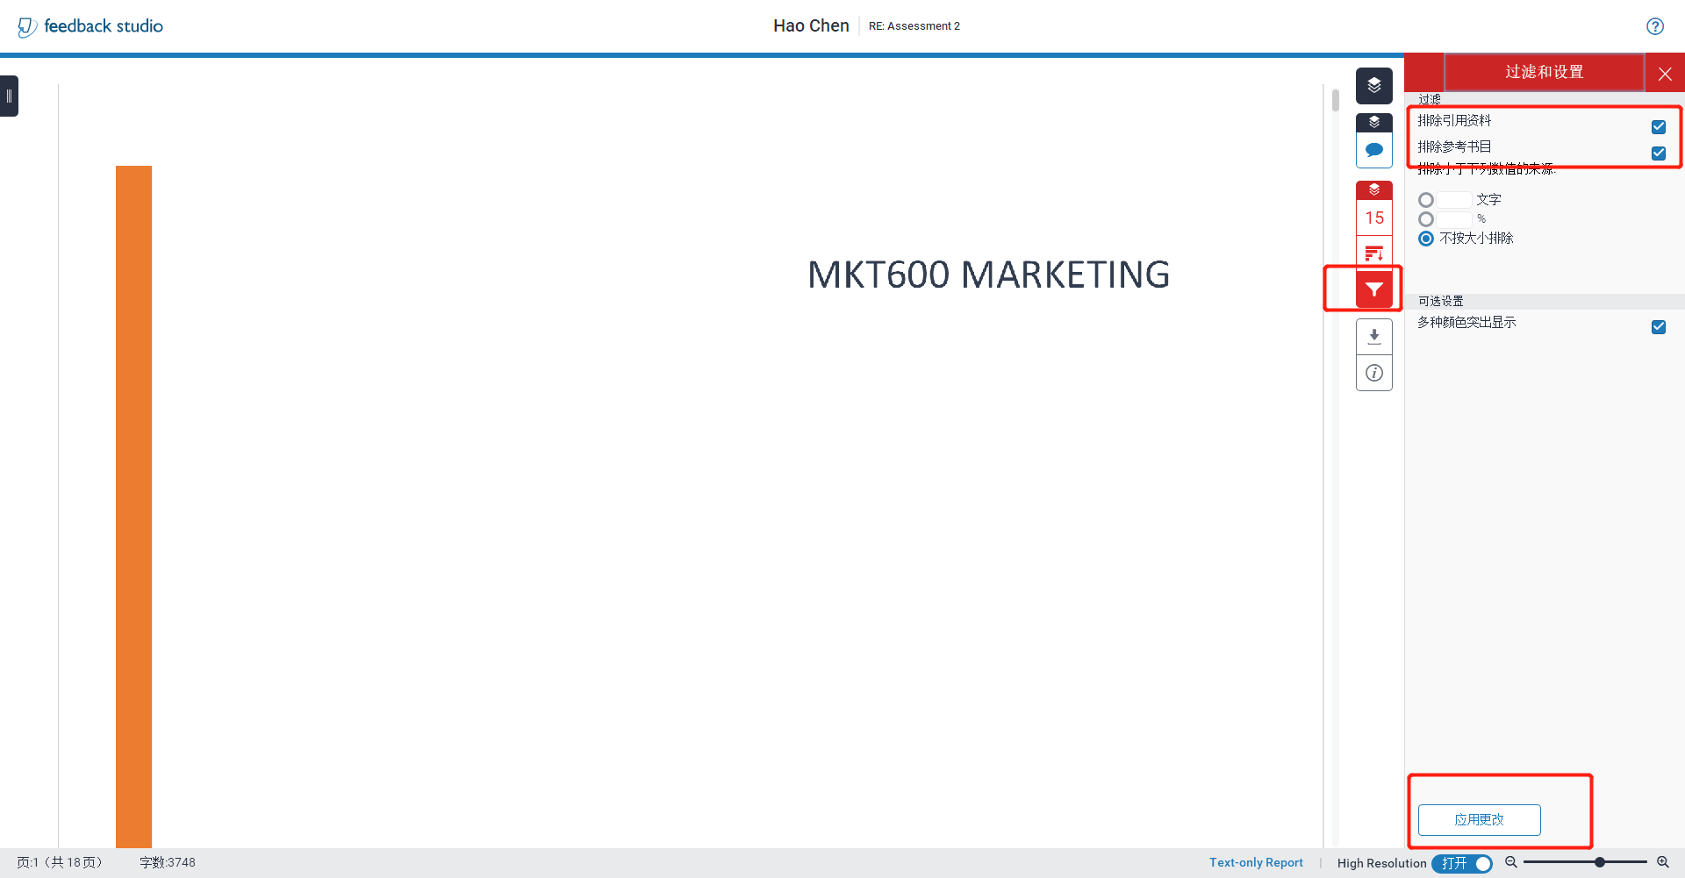Select the 文字 radio button
The height and width of the screenshot is (878, 1685).
pyautogui.click(x=1426, y=200)
